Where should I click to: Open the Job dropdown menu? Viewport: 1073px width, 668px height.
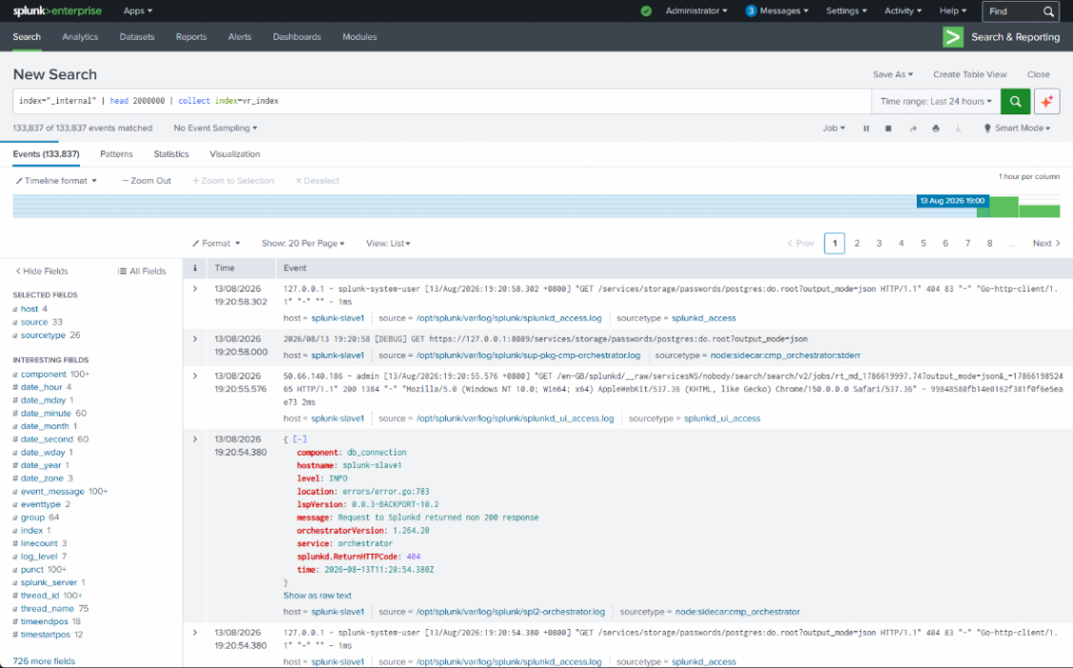(x=834, y=128)
